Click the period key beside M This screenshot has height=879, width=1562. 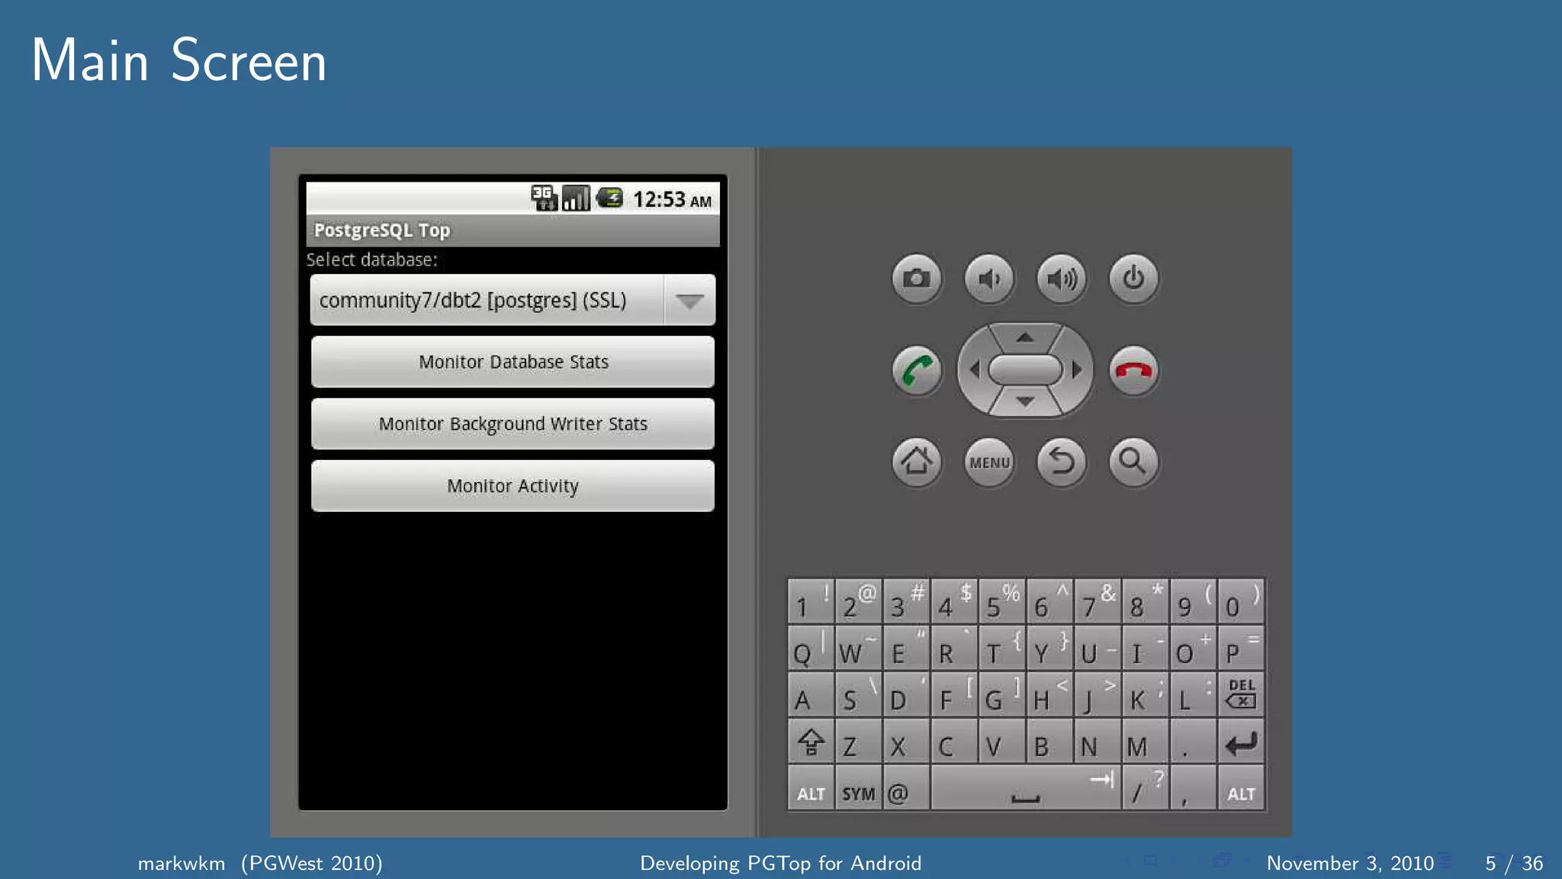coord(1193,741)
